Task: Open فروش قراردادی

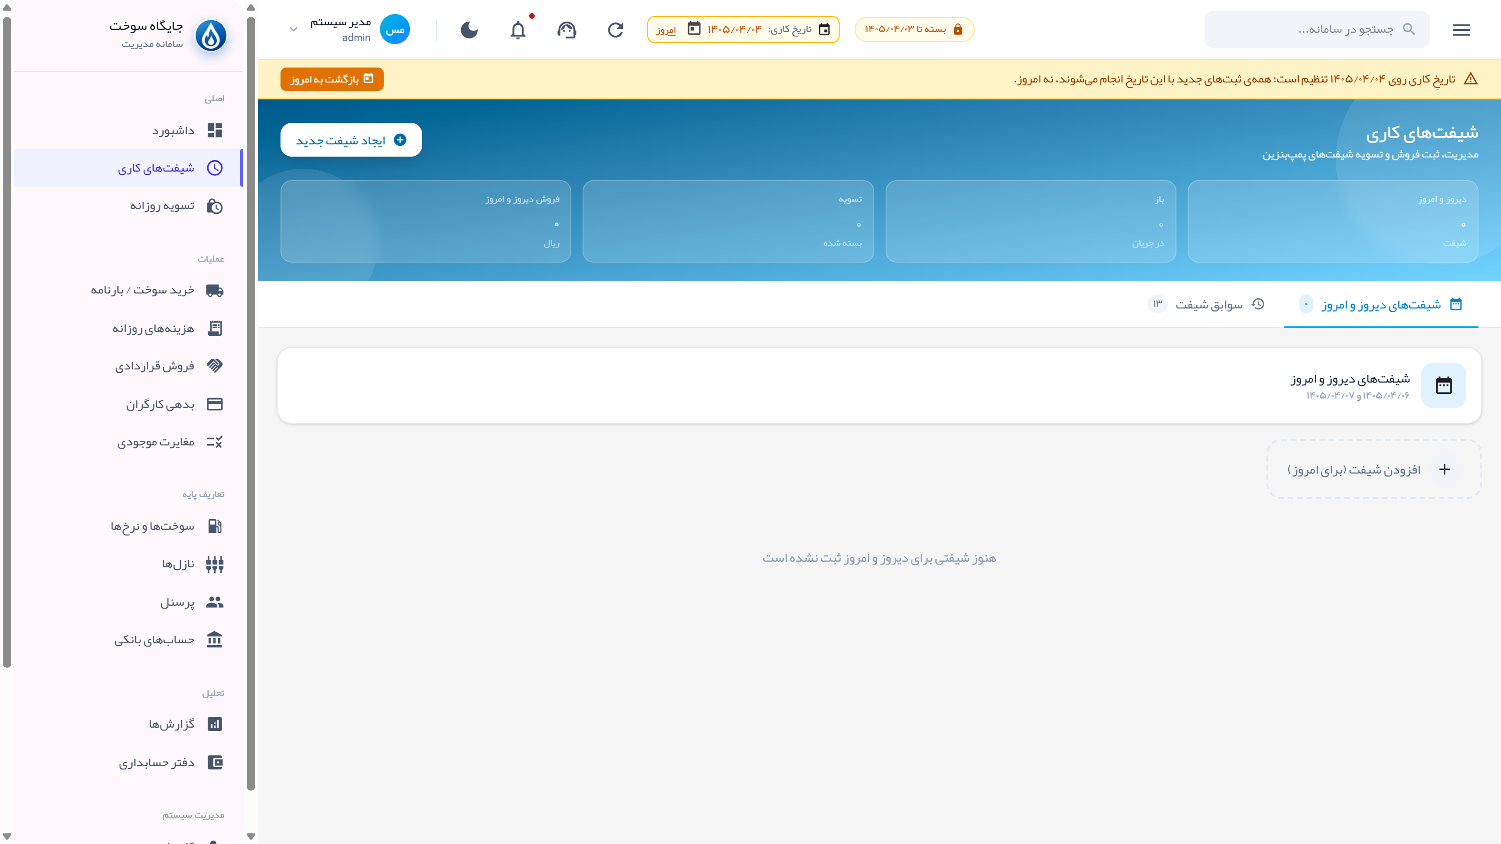Action: [x=127, y=366]
